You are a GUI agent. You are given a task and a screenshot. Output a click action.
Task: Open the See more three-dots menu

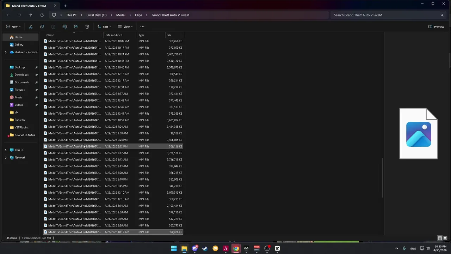pyautogui.click(x=142, y=26)
